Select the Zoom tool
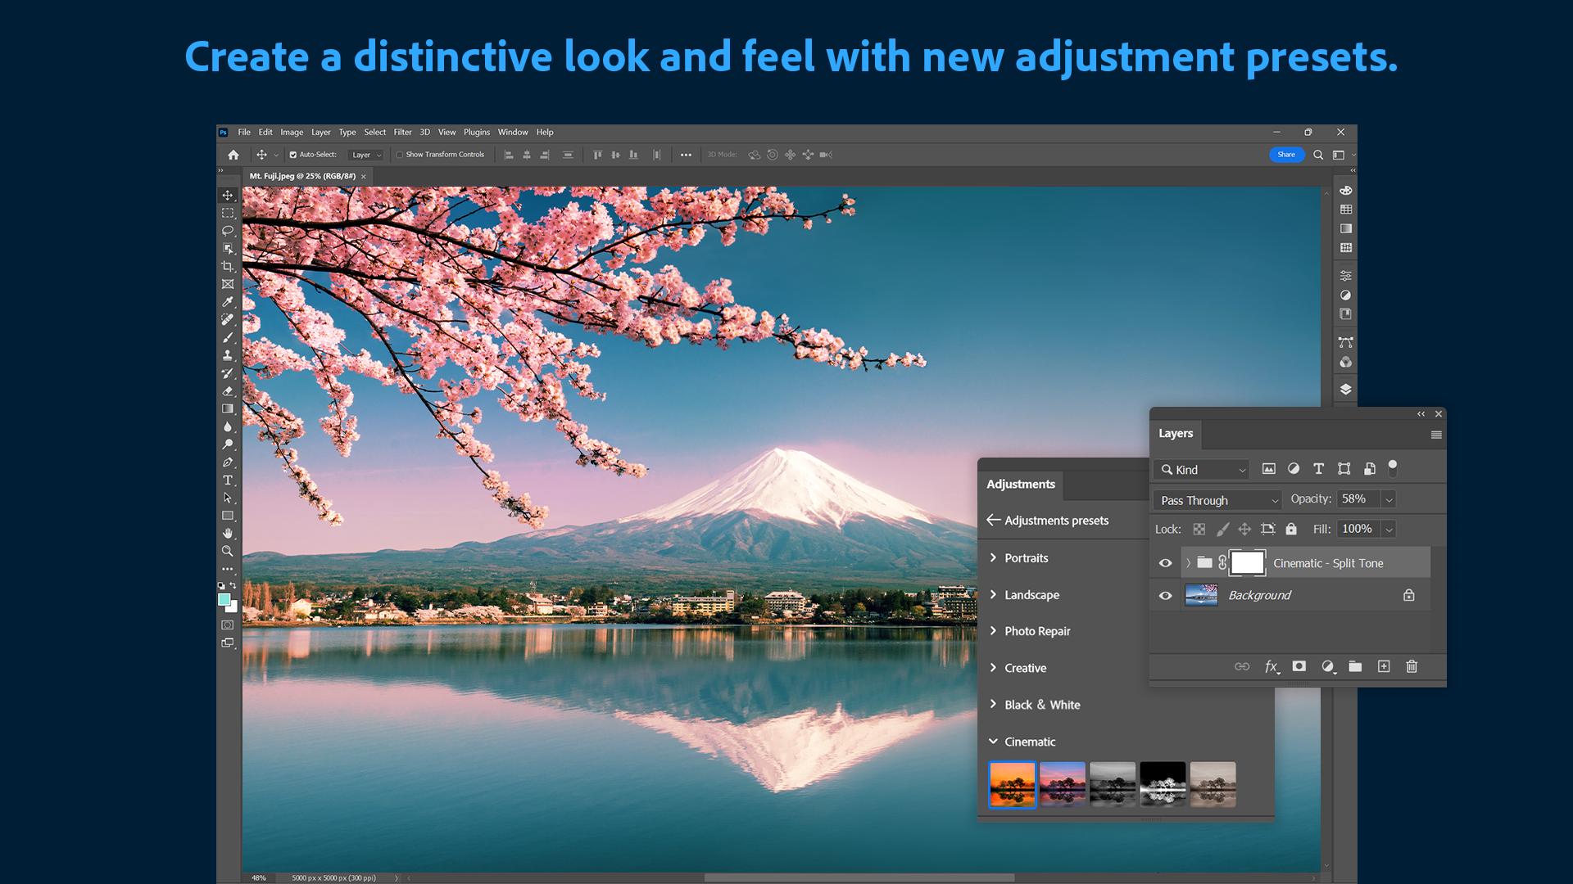Screen dimensions: 1573x884 228,551
